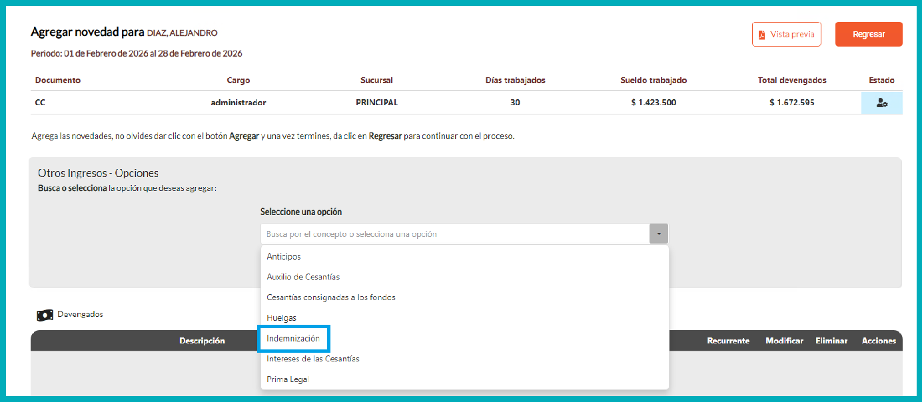Select Anticipos from the list
This screenshot has height=402, width=922.
pos(284,256)
